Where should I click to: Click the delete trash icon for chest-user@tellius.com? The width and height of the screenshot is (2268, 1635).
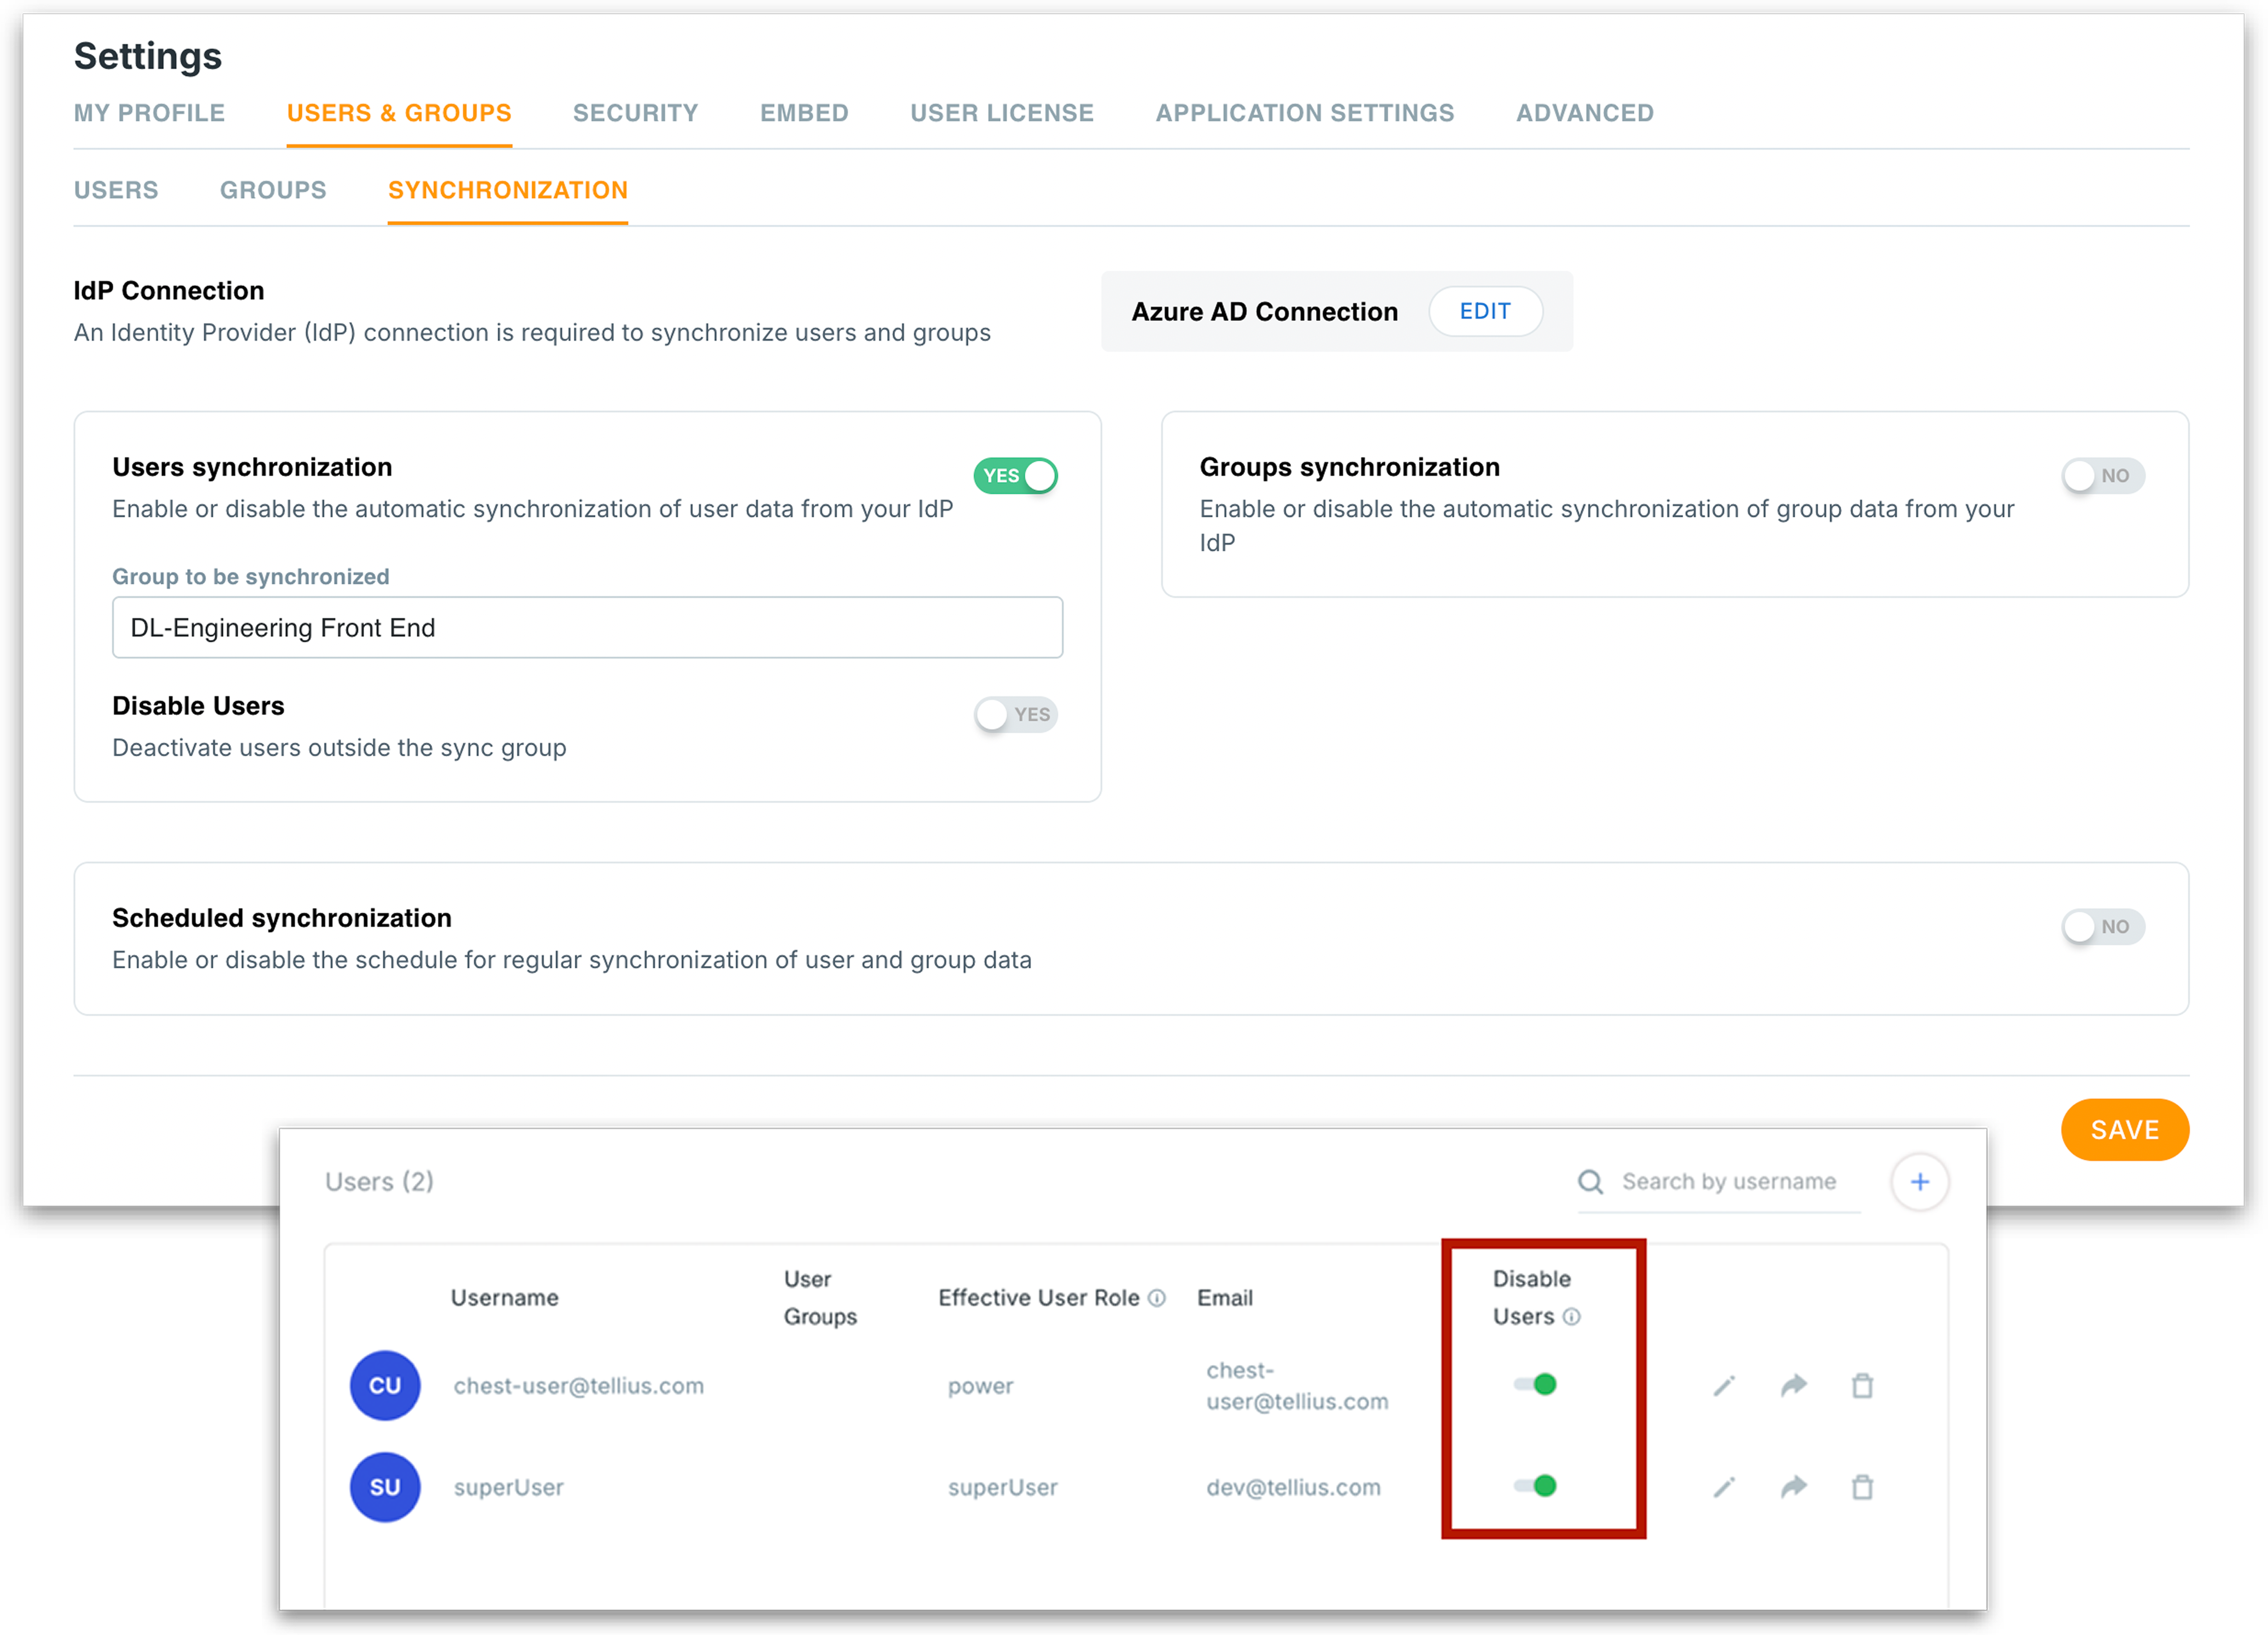tap(1862, 1386)
